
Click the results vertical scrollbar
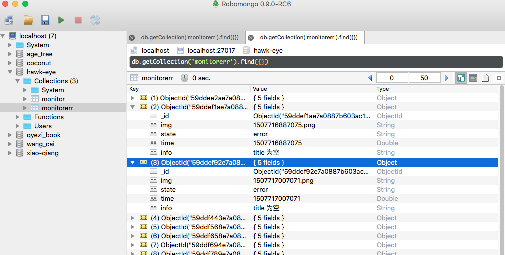click(x=501, y=170)
